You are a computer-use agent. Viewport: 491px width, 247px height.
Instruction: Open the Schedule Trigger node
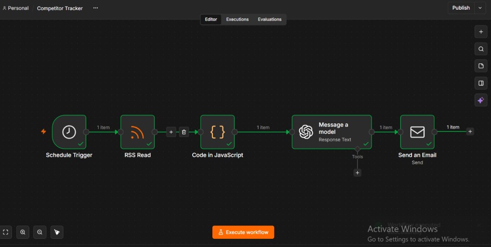click(69, 132)
